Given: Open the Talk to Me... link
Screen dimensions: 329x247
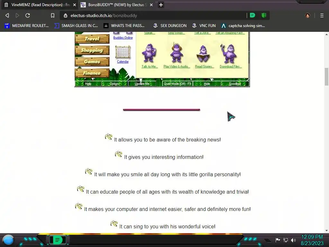Looking at the screenshot, I should [150, 67].
